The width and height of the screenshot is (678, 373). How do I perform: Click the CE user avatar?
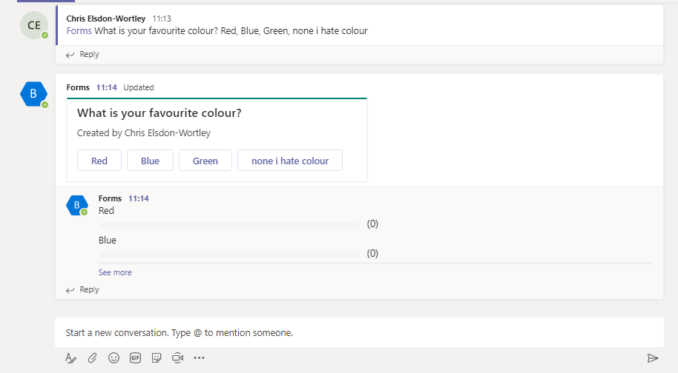[x=34, y=25]
